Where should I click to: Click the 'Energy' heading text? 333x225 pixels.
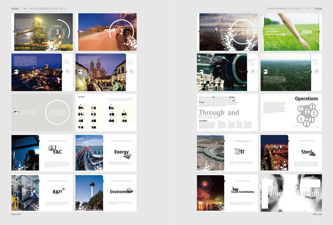[x=122, y=152]
